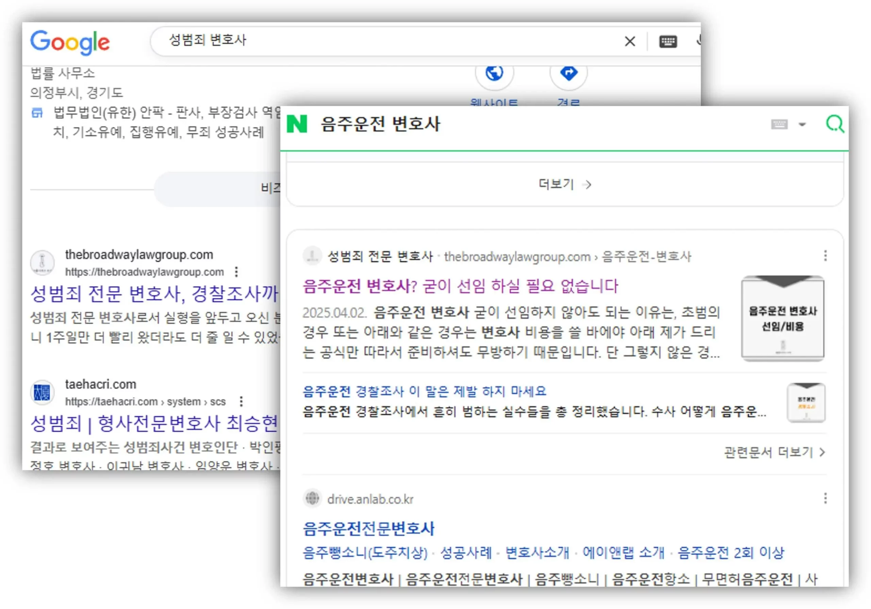Click 법률 사무소 category text in Google

click(x=63, y=73)
